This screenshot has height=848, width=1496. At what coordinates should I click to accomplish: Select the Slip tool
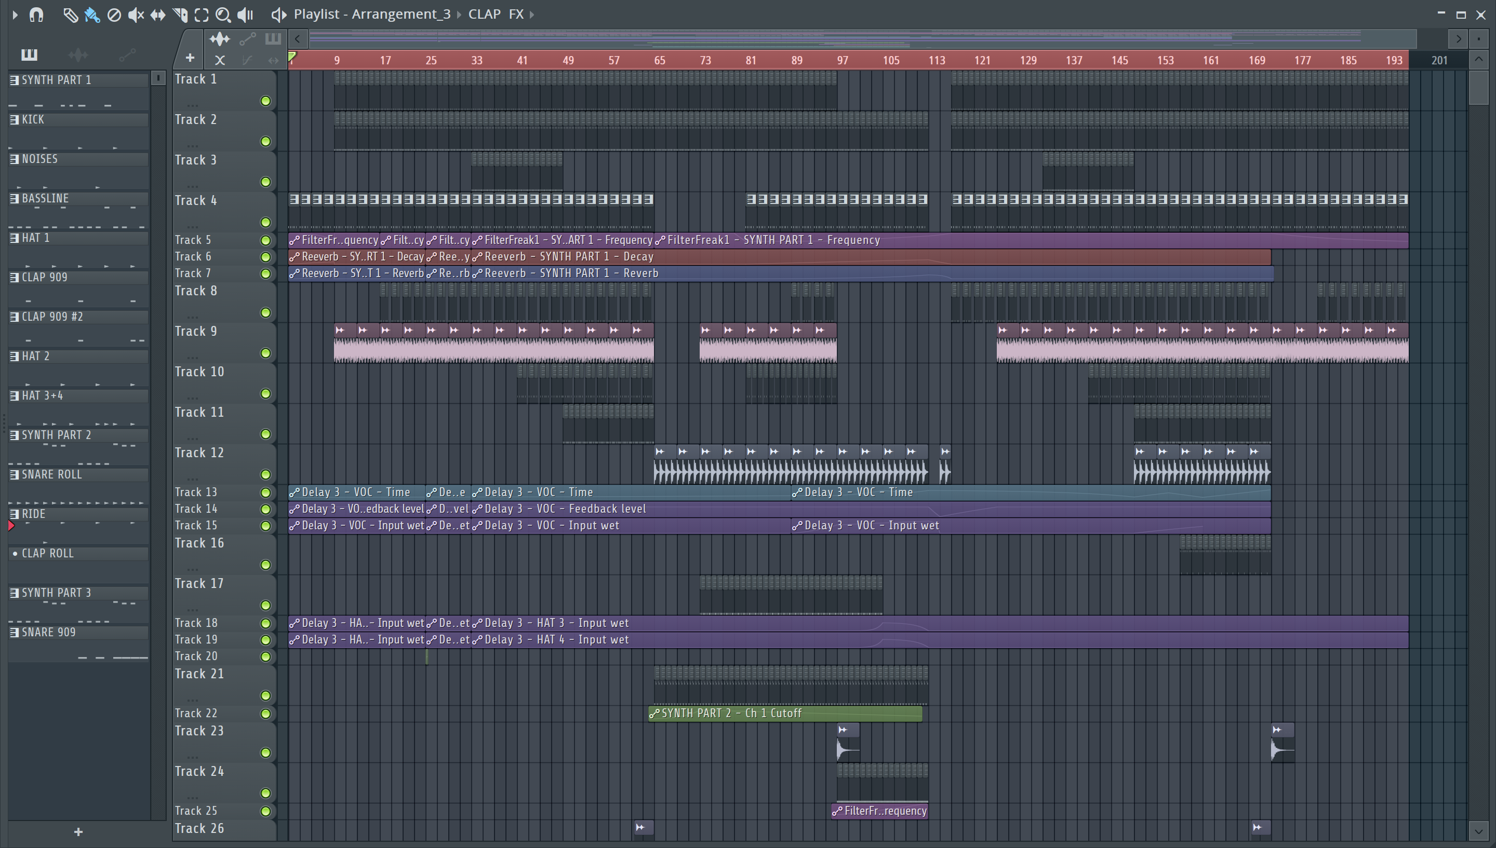(x=158, y=15)
